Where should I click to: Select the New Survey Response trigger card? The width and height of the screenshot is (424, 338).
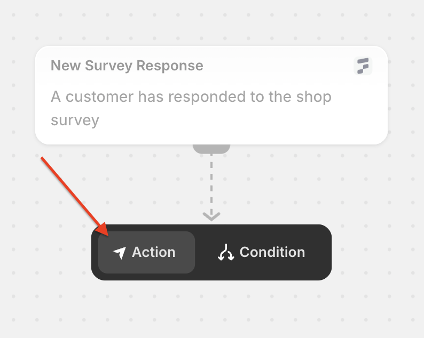click(211, 95)
